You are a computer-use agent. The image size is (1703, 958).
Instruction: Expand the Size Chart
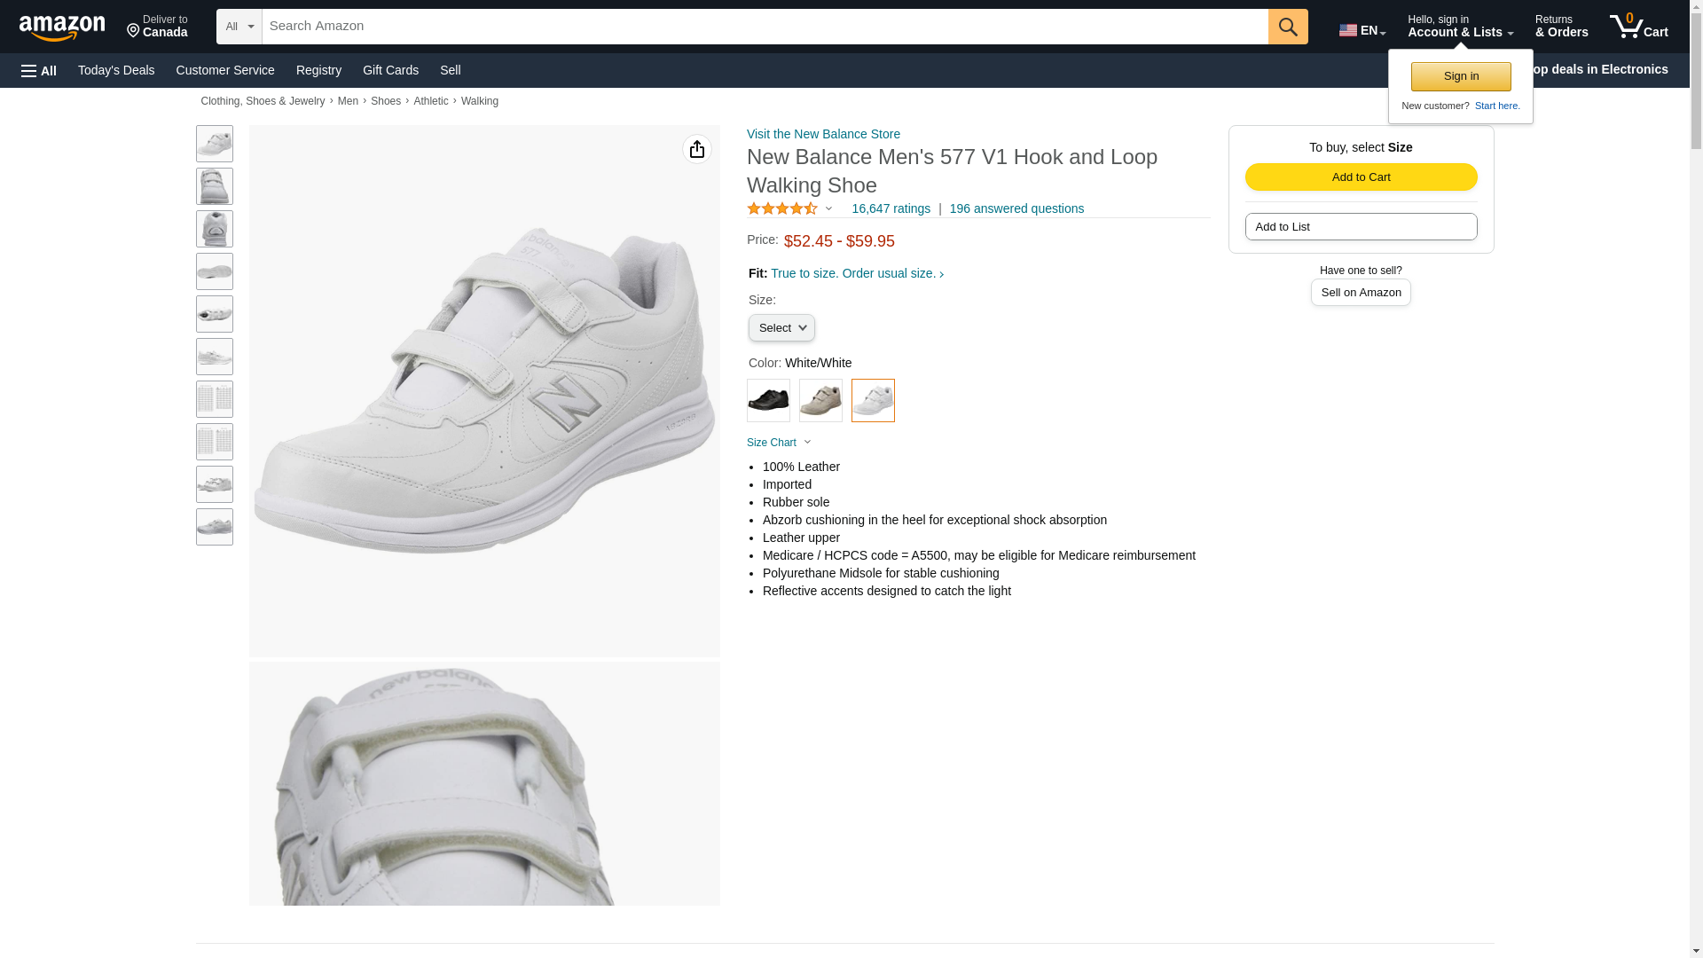pos(778,443)
